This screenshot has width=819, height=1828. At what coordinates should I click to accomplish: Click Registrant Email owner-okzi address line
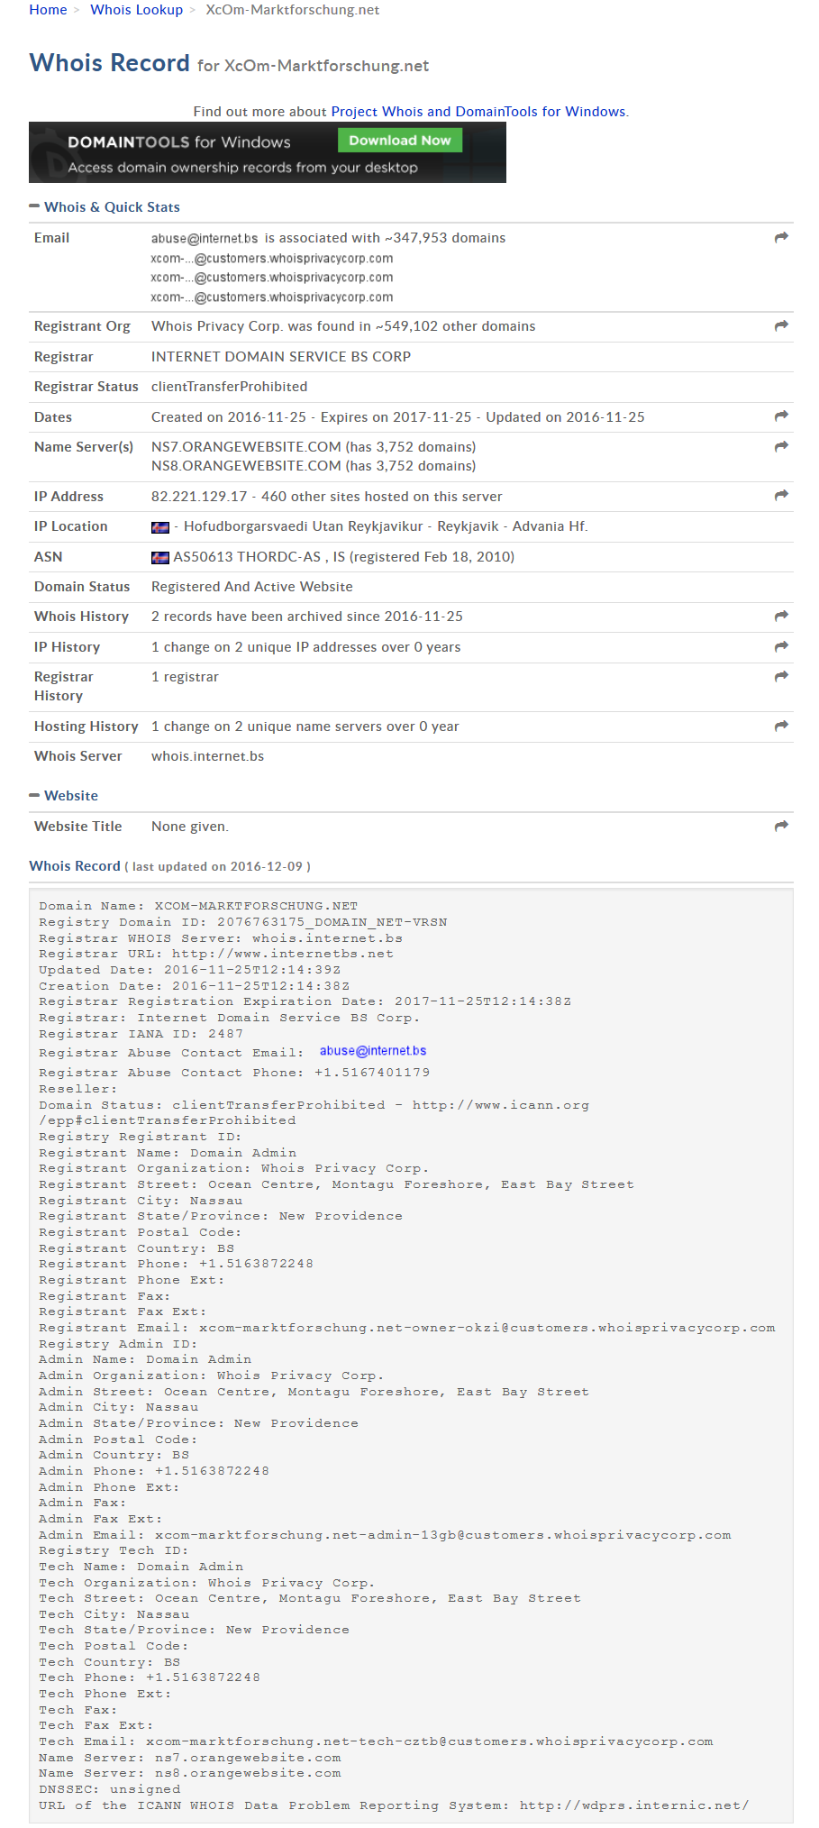(407, 1328)
